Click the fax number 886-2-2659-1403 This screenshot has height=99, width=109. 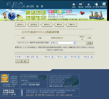coord(56,86)
